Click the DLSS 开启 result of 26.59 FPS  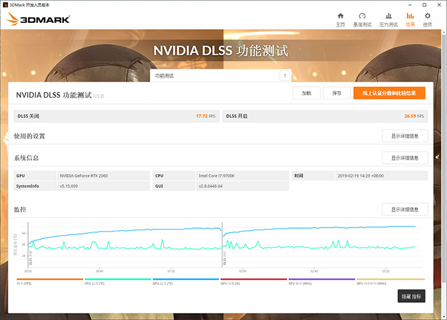tap(325, 116)
